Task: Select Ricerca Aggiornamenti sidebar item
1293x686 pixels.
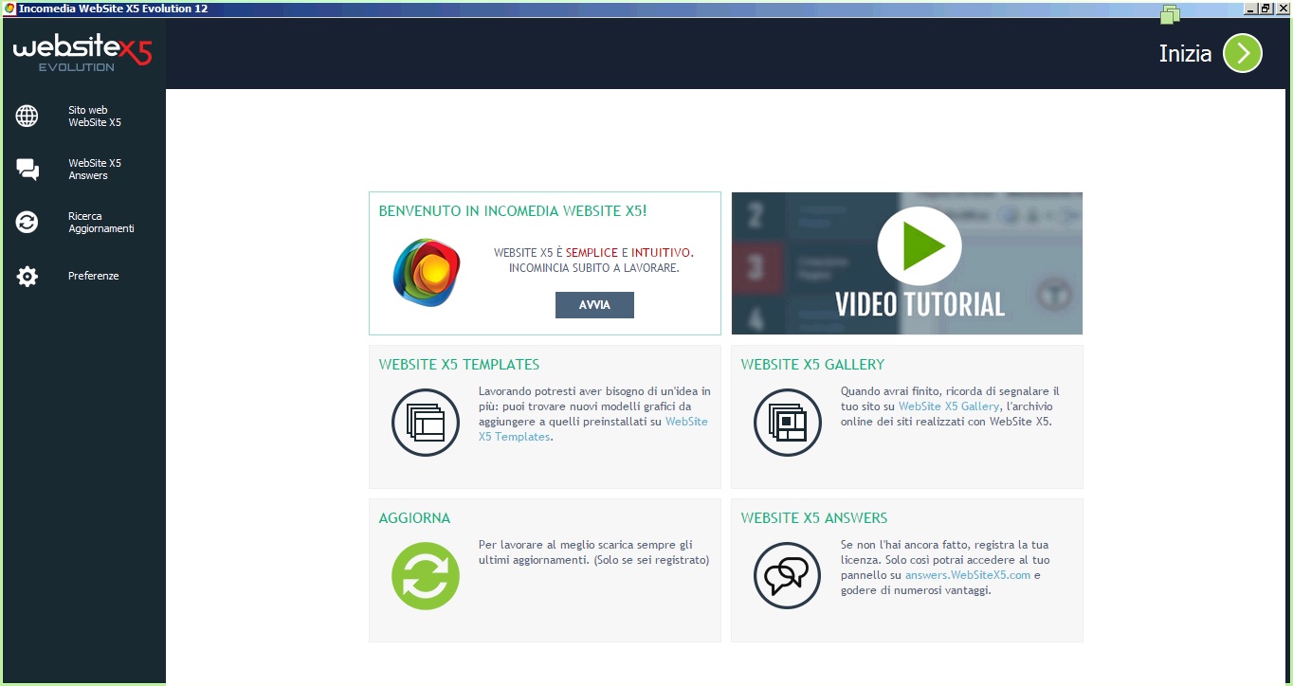Action: coord(101,223)
